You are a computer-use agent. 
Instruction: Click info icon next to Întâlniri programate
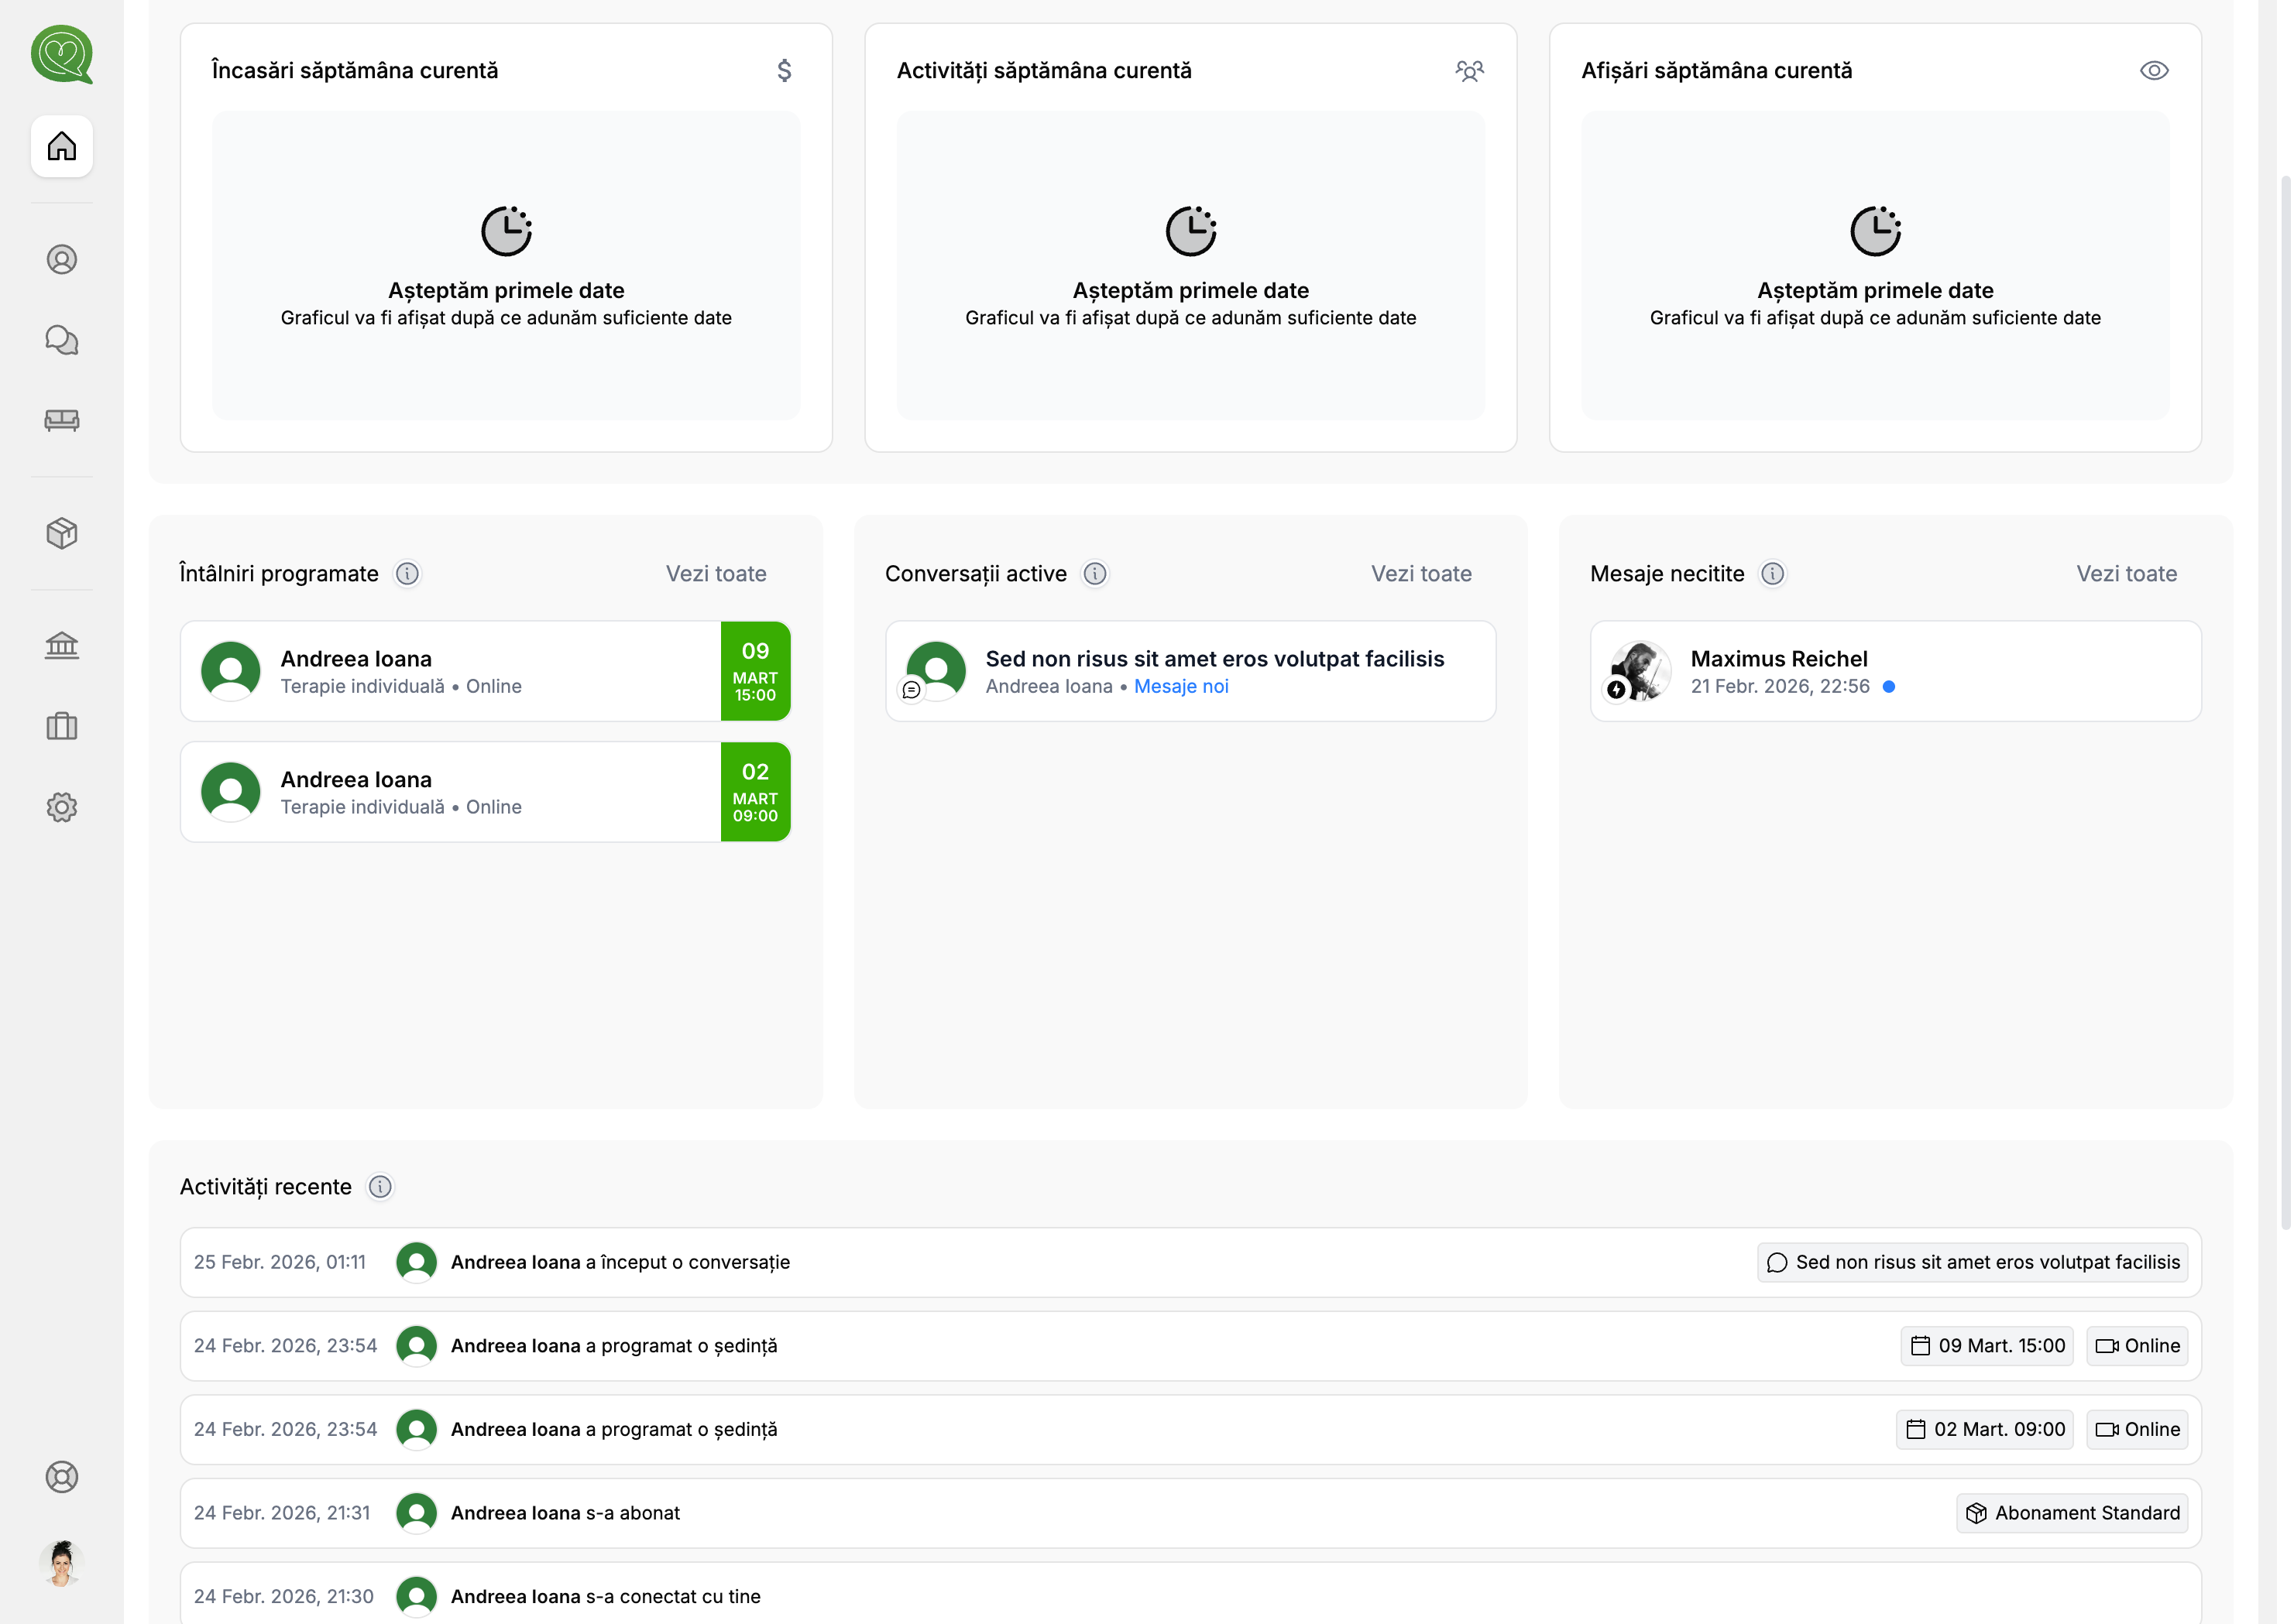click(407, 574)
